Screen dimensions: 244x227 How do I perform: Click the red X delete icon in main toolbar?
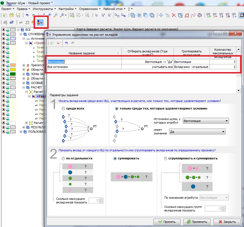174,15
